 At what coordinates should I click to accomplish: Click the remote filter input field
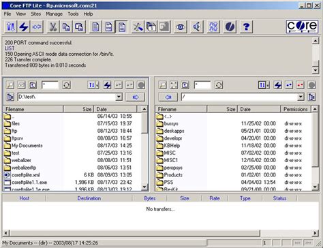click(202, 85)
